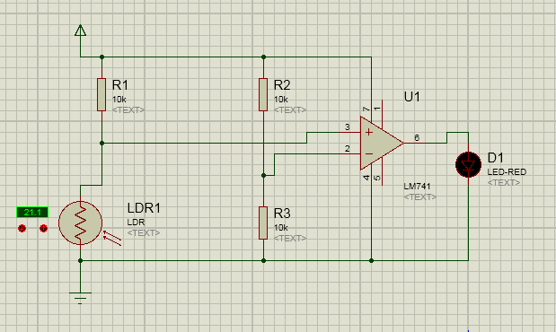This screenshot has height=332, width=556.
Task: Click the 'R3' reference label
Action: pyautogui.click(x=282, y=214)
